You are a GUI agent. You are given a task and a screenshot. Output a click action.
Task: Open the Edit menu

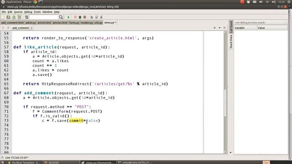(x=10, y=12)
